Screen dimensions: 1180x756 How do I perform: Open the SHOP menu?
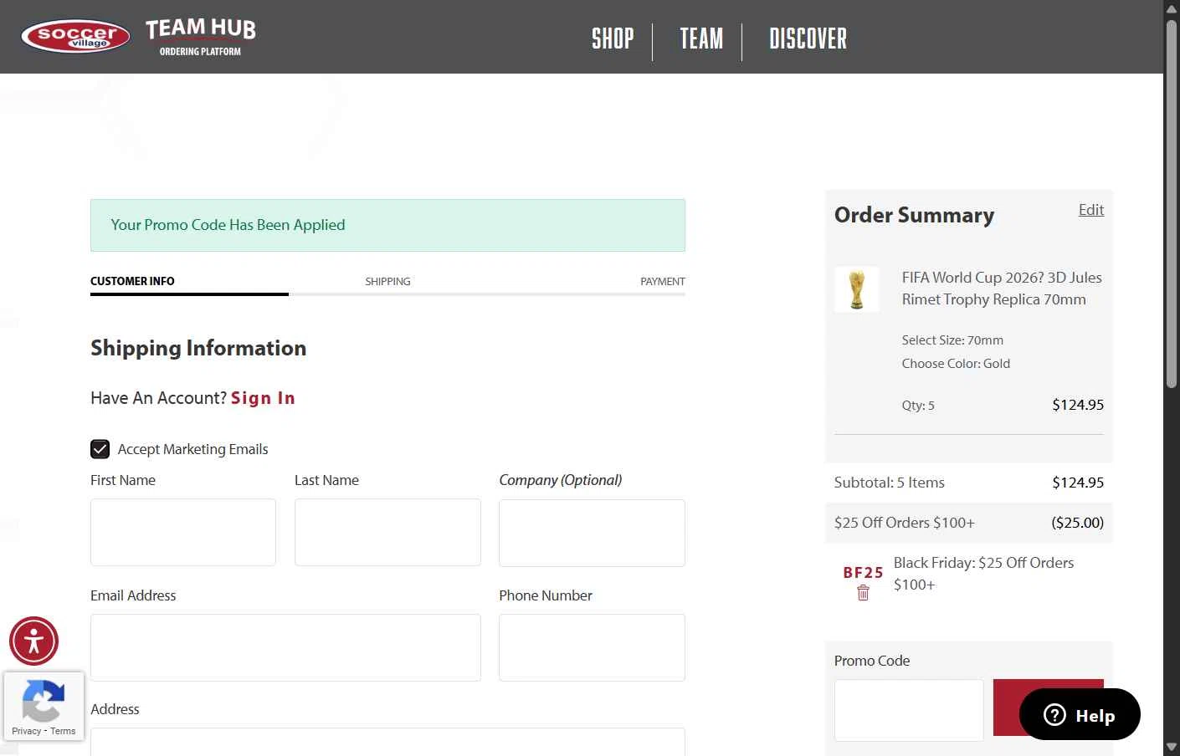613,38
